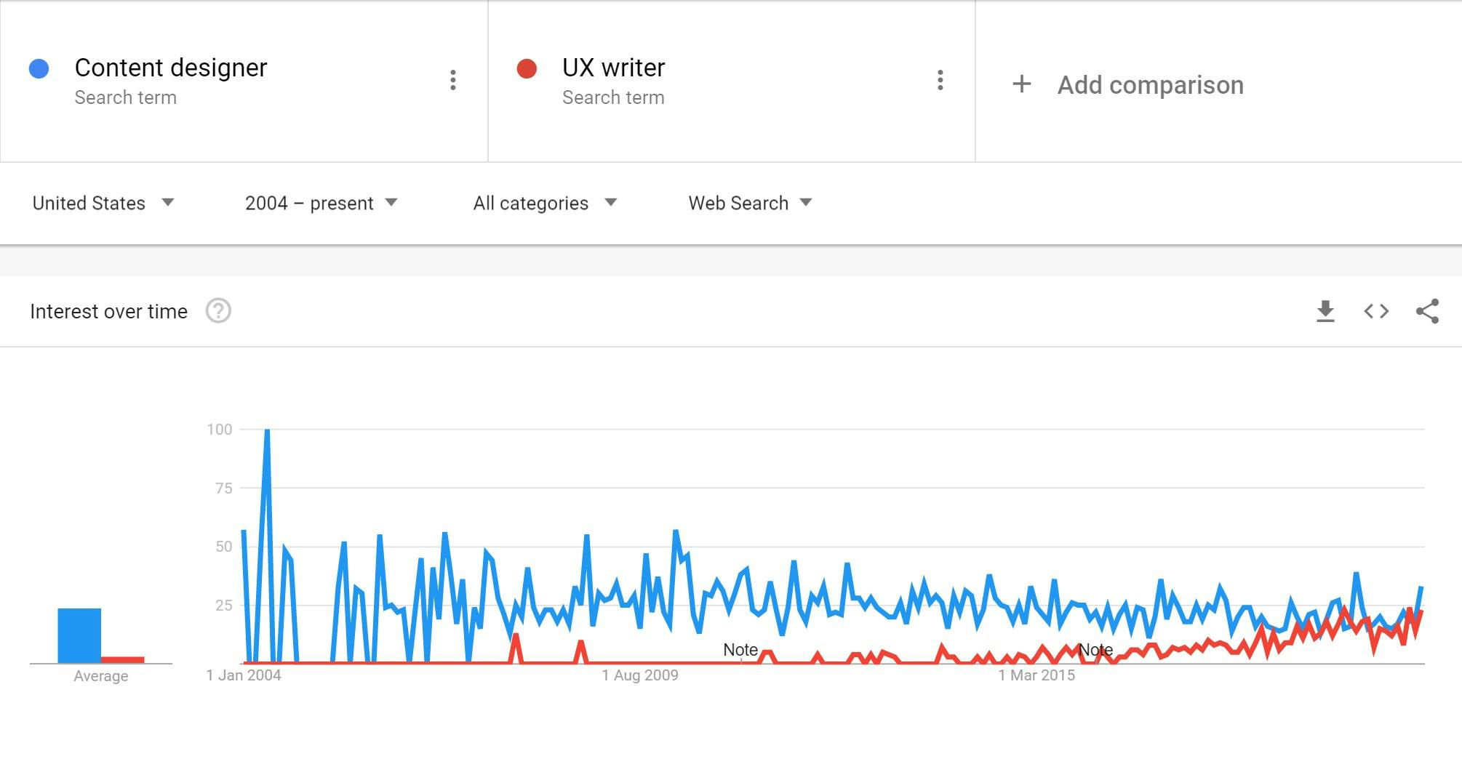Image resolution: width=1462 pixels, height=772 pixels.
Task: Click the red UX writer color dot
Action: coord(528,69)
